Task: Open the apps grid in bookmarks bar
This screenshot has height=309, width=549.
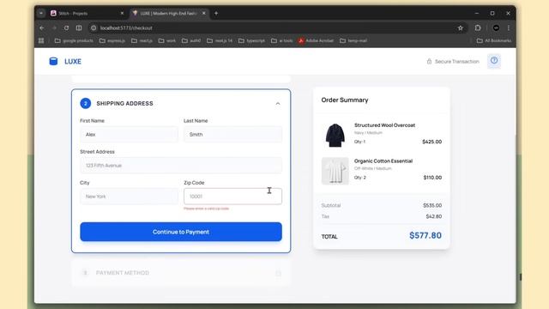Action: click(41, 40)
